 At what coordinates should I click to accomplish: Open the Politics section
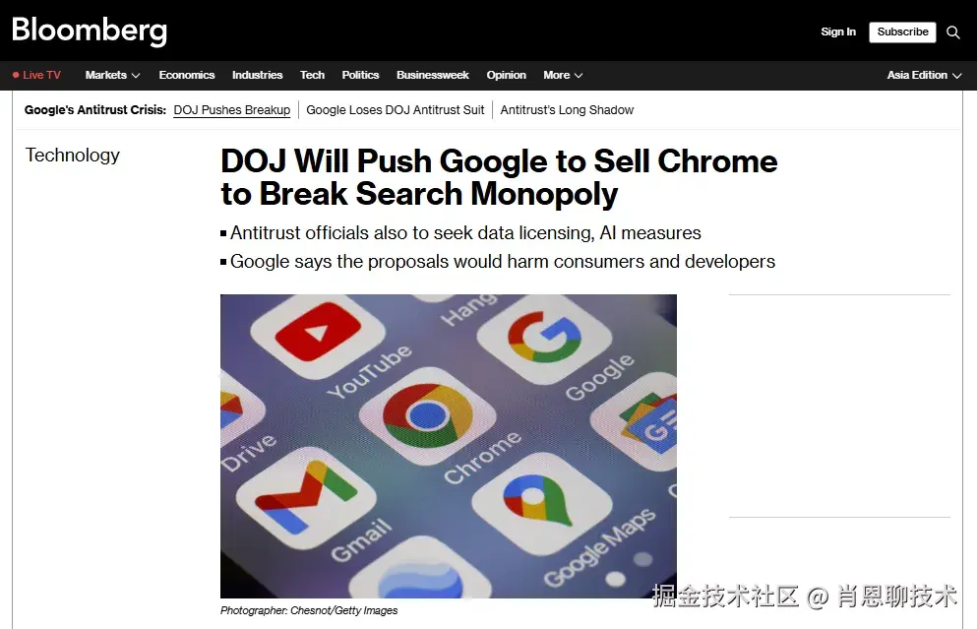pyautogui.click(x=360, y=75)
